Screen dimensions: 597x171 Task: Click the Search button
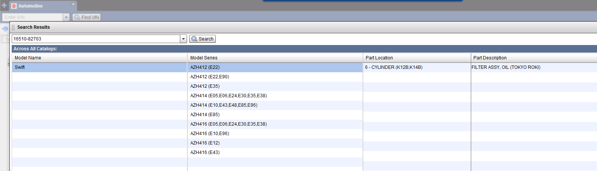pyautogui.click(x=203, y=39)
